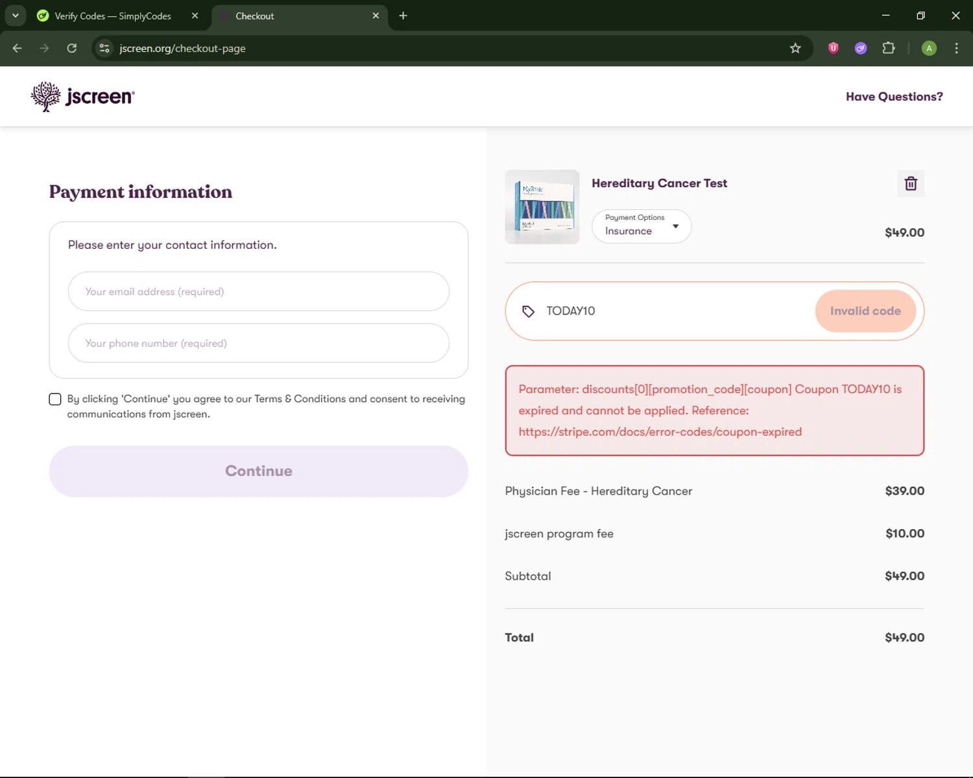Close the Checkout tab
Screen dimensions: 973x778
click(x=376, y=16)
